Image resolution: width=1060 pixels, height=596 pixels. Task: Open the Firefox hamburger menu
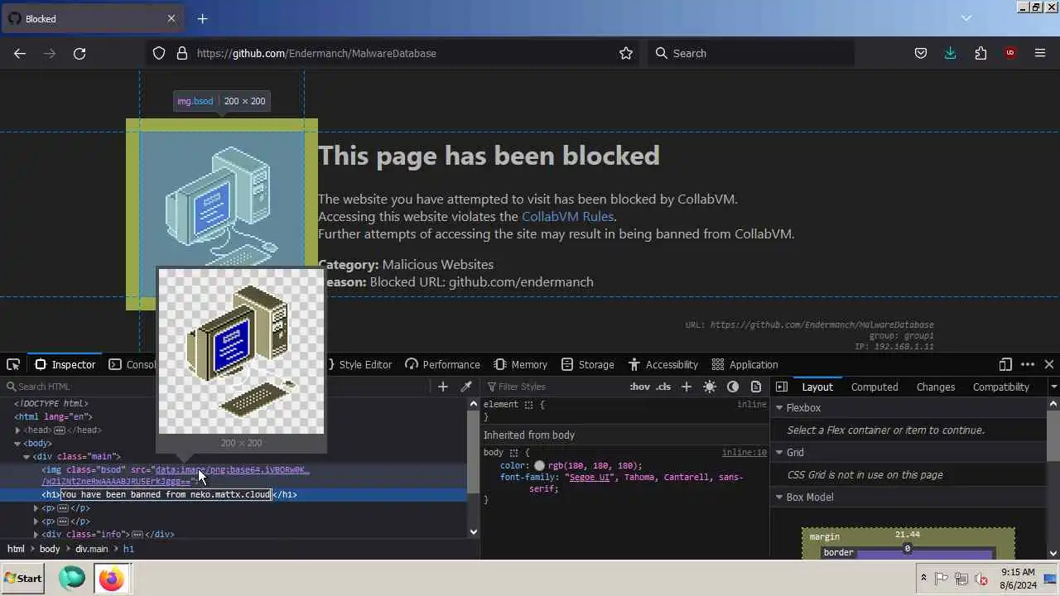tap(1040, 53)
